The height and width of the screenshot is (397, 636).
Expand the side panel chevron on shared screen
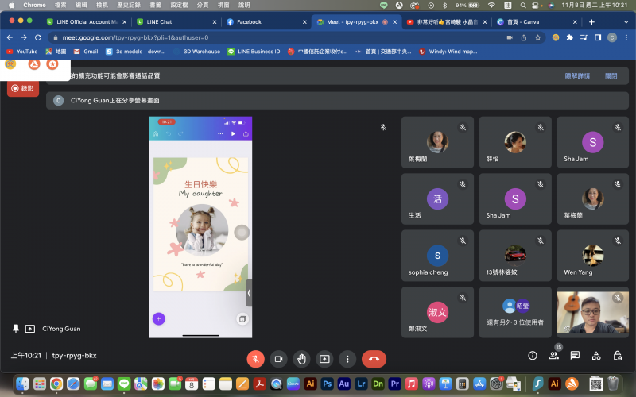tap(249, 293)
